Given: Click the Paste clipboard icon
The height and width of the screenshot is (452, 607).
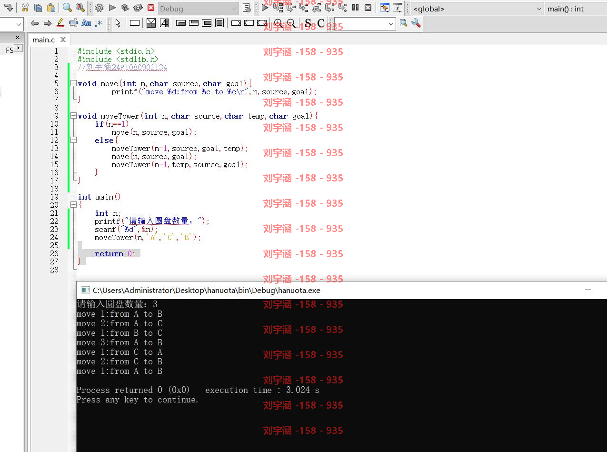Looking at the screenshot, I should click(x=51, y=8).
